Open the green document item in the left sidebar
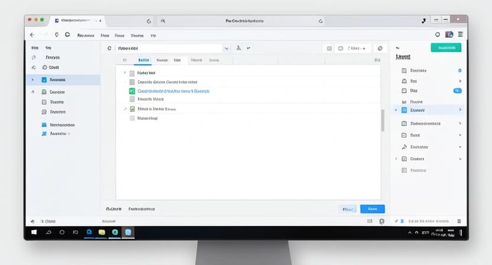This screenshot has width=492, height=265. tap(44, 92)
